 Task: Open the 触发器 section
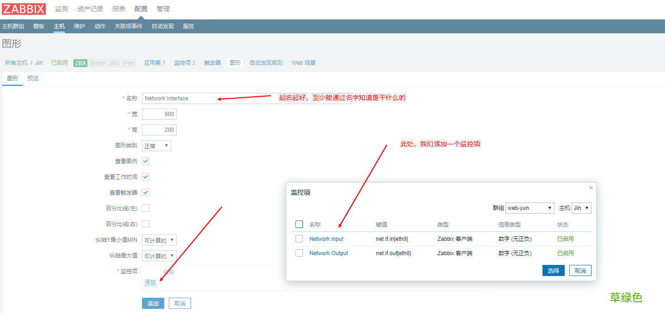(212, 62)
